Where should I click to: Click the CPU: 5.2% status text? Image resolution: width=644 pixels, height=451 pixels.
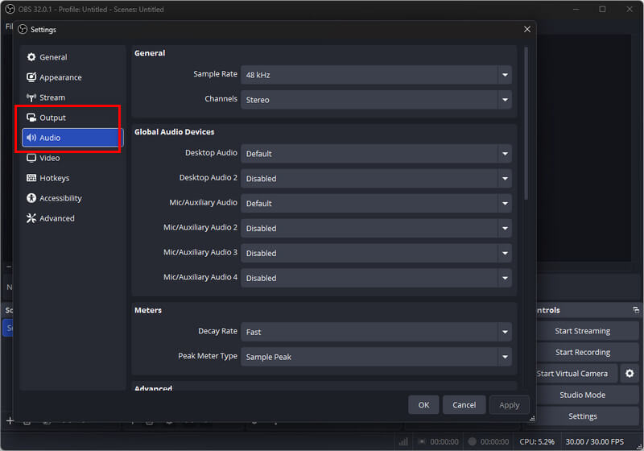click(x=537, y=441)
